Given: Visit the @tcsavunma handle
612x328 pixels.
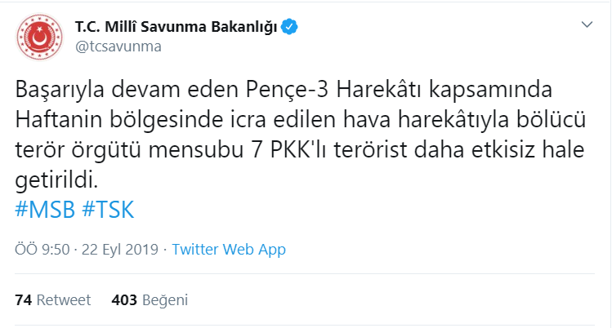Looking at the screenshot, I should coord(118,47).
